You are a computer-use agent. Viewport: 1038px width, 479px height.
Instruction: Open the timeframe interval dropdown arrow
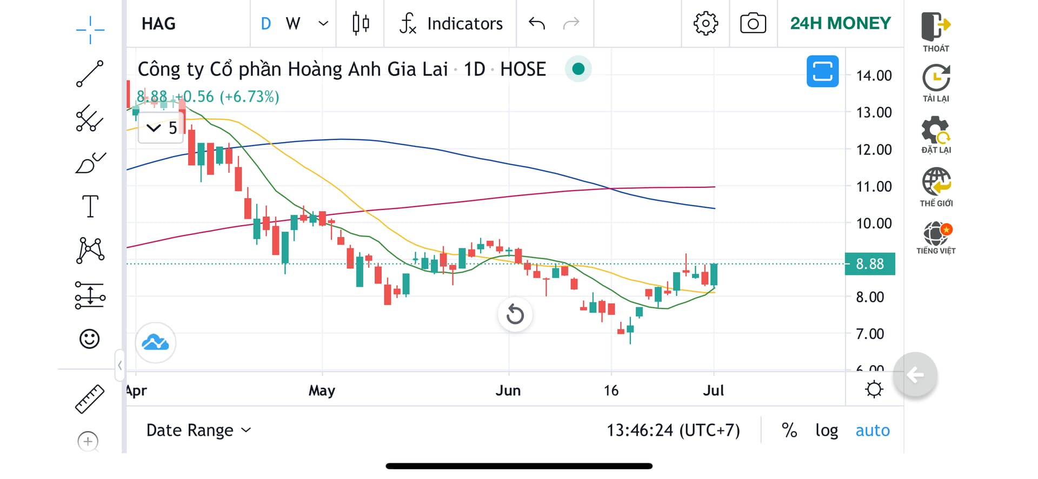pos(323,24)
